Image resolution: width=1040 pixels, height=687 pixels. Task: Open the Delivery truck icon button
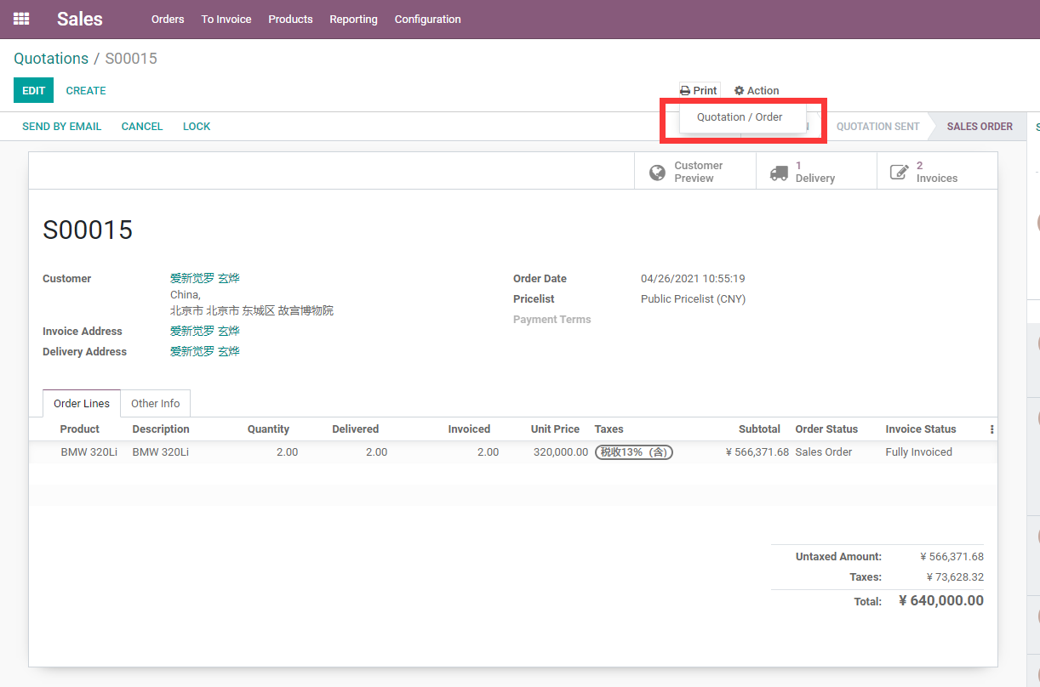click(779, 173)
